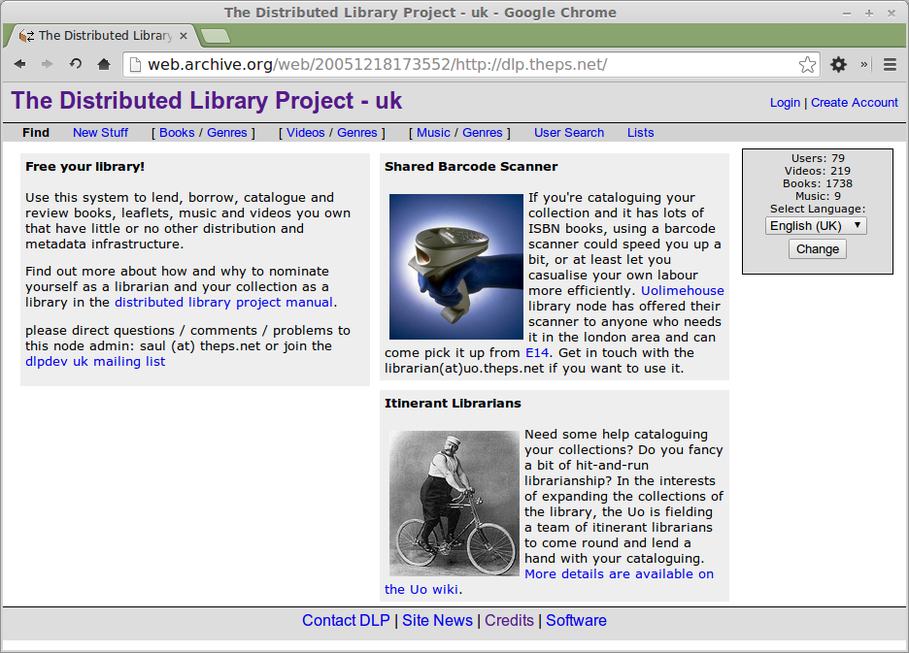Open the Create Account link
The image size is (909, 653).
pos(855,103)
